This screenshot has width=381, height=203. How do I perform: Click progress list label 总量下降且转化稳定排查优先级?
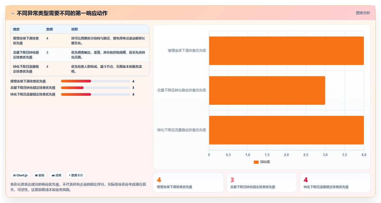point(33,88)
